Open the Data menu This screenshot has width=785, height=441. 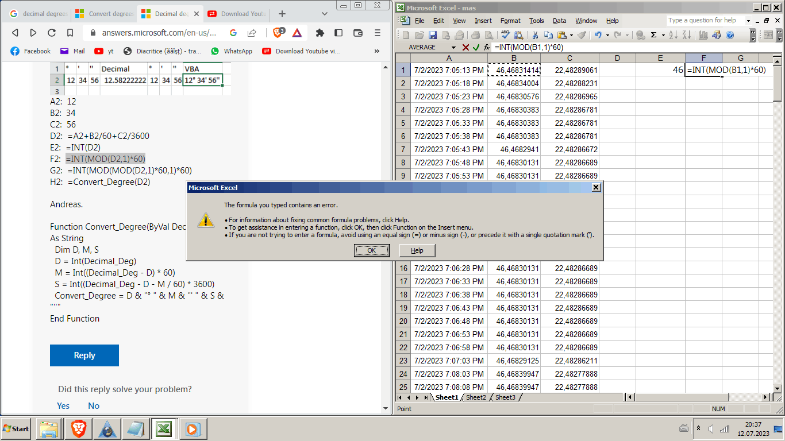pyautogui.click(x=559, y=21)
